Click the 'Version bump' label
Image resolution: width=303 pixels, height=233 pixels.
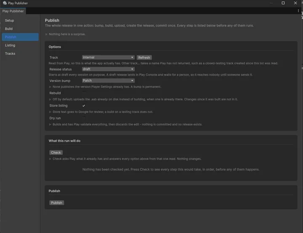click(60, 81)
